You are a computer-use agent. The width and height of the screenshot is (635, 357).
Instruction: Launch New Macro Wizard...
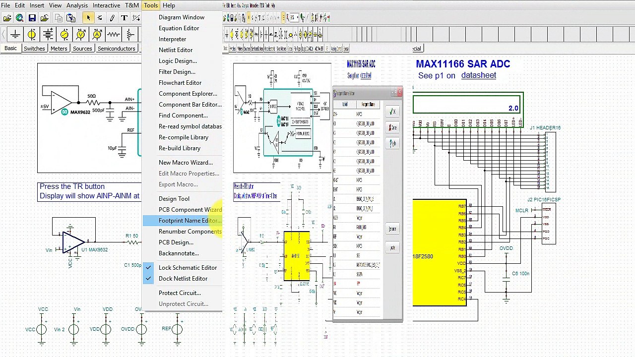tap(182, 163)
